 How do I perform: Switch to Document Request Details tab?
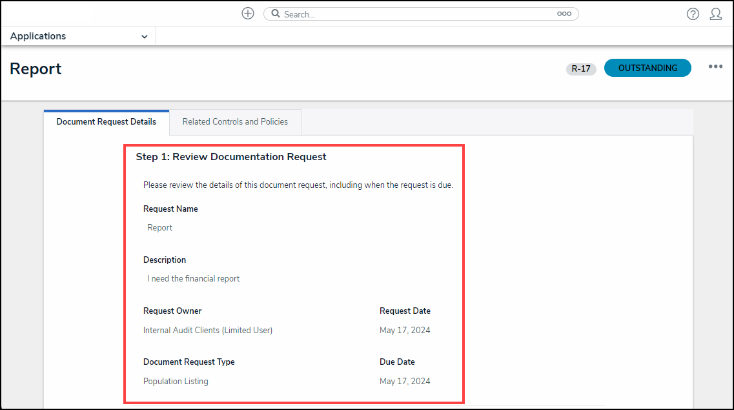click(107, 121)
